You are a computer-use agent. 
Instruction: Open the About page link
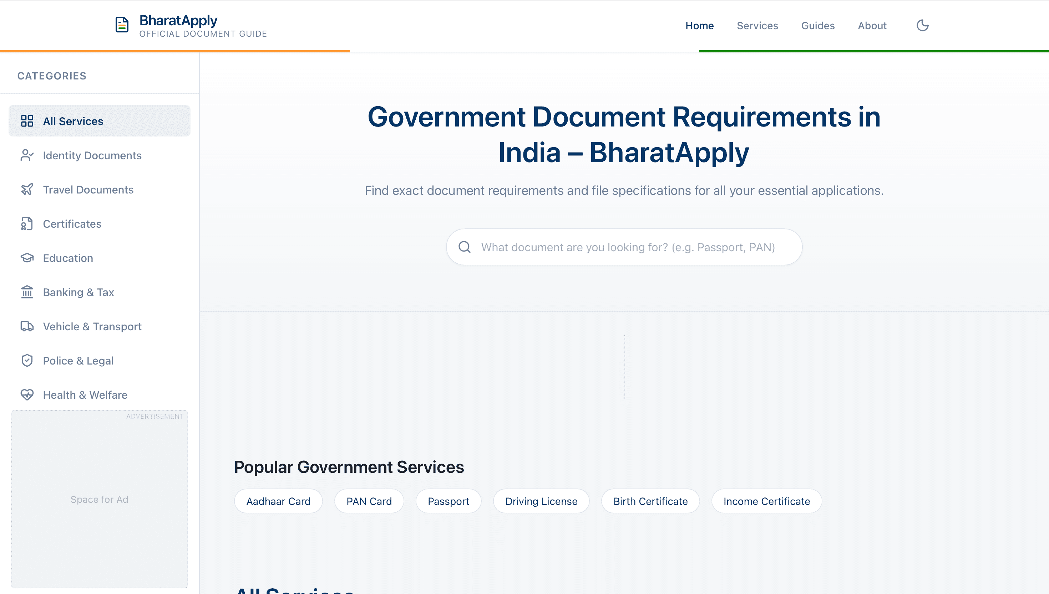872,26
